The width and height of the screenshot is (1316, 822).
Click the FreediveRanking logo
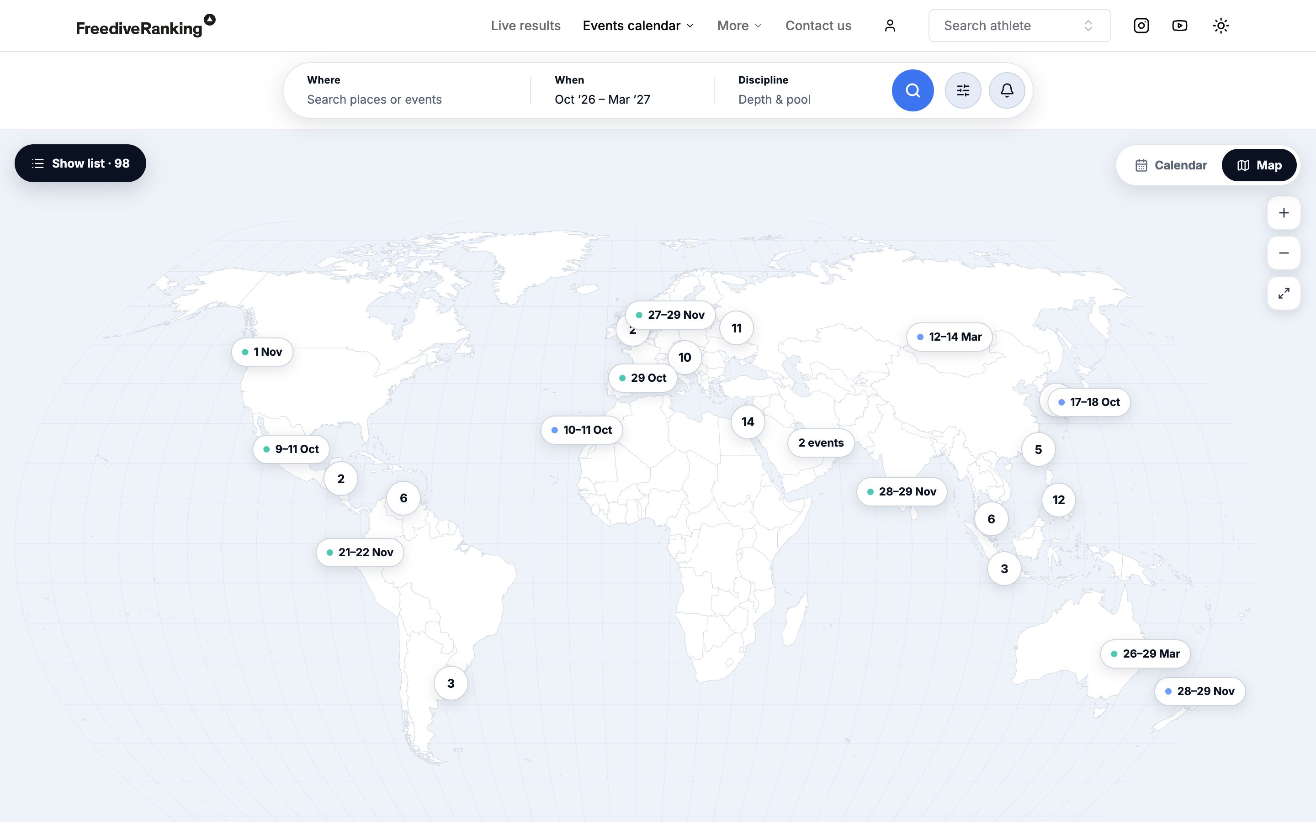(145, 26)
